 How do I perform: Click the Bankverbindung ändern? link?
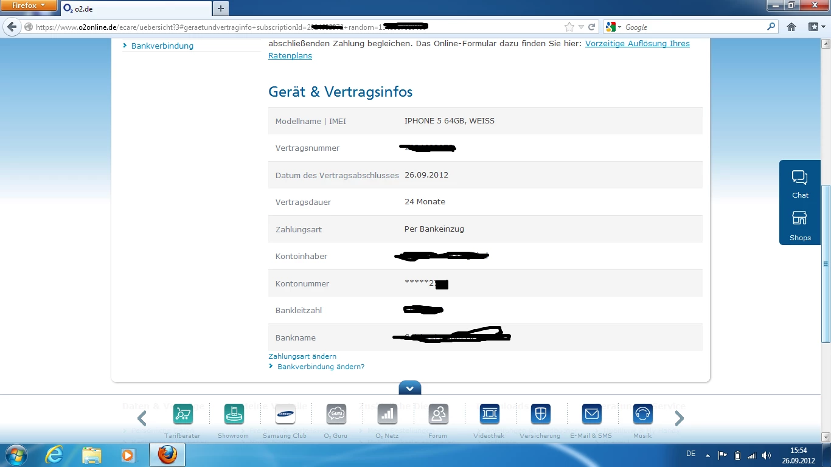[321, 367]
